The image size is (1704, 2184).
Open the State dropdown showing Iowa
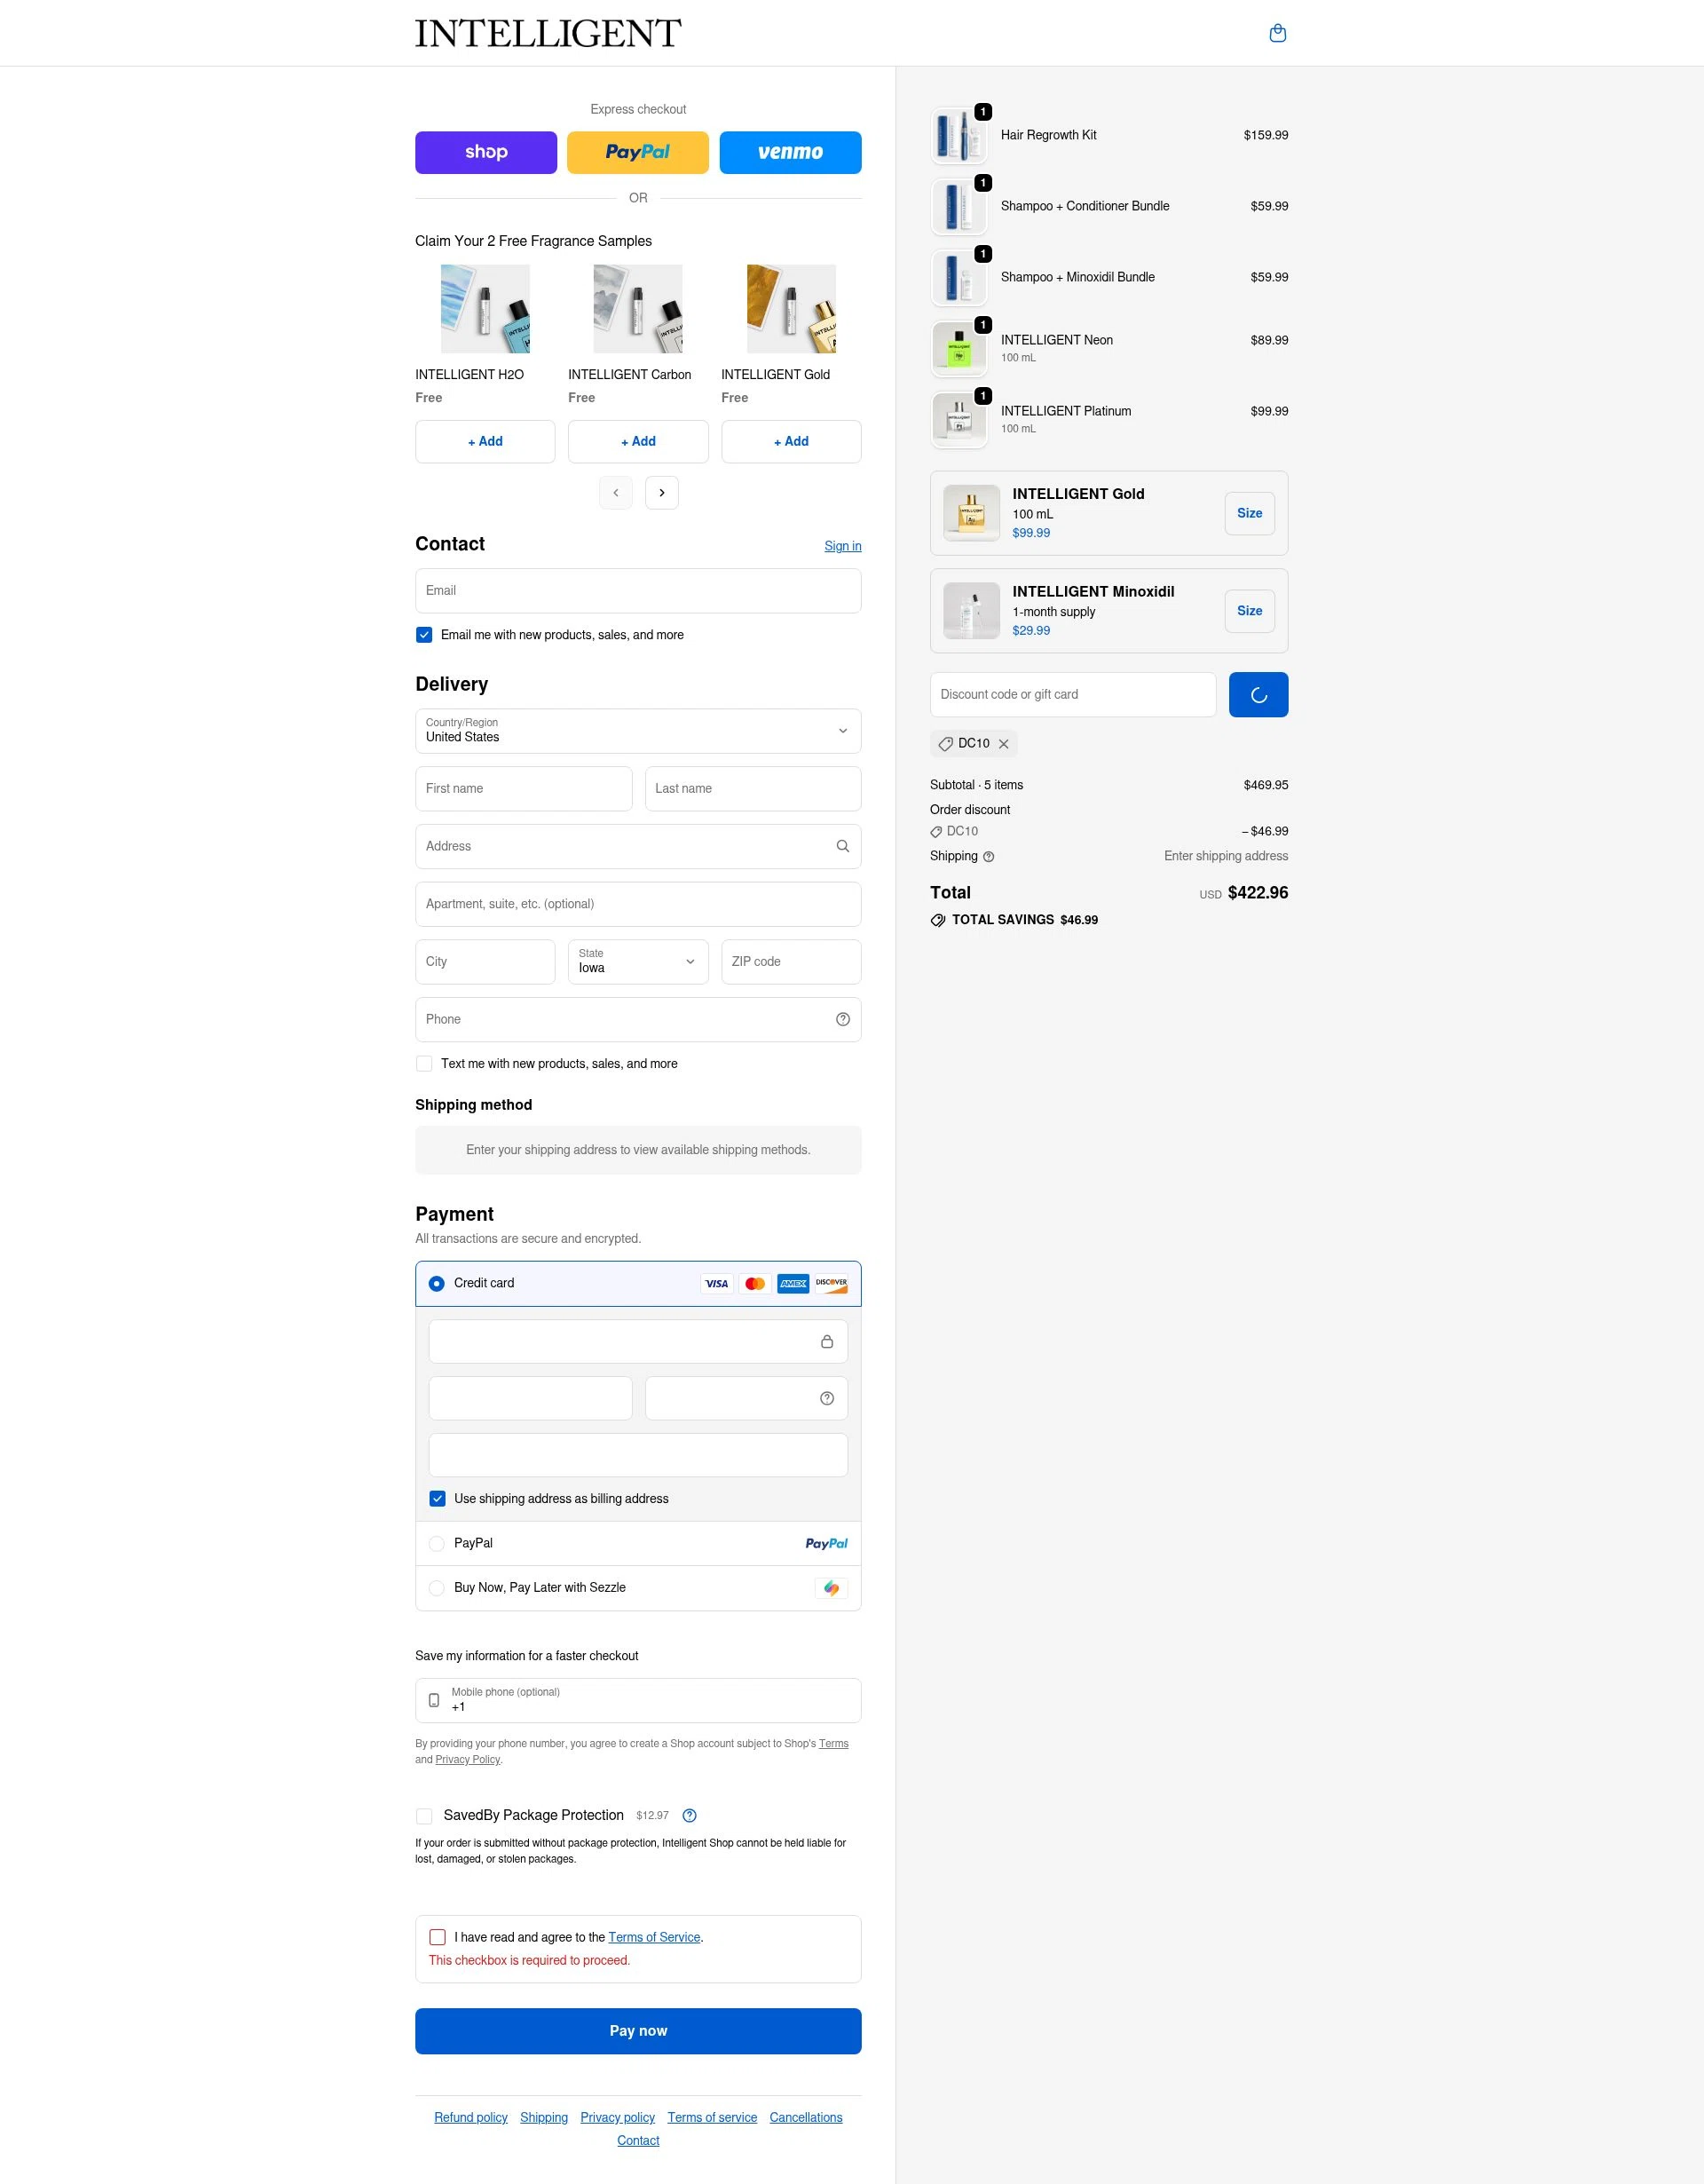(x=637, y=961)
